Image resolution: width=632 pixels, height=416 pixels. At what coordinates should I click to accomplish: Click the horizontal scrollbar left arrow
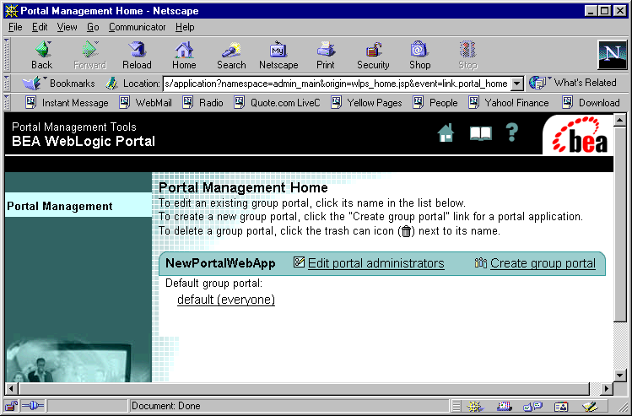tap(11, 389)
